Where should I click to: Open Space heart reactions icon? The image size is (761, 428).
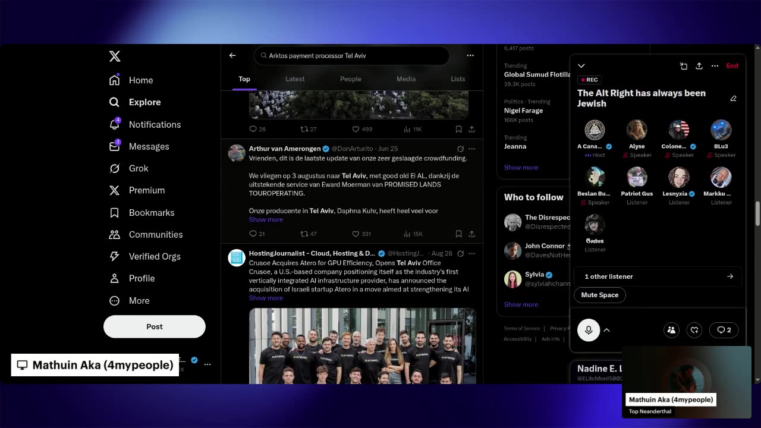[694, 330]
